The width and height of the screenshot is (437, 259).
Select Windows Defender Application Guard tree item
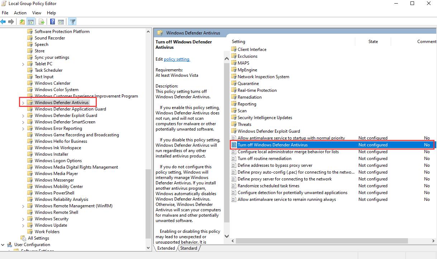coord(70,109)
